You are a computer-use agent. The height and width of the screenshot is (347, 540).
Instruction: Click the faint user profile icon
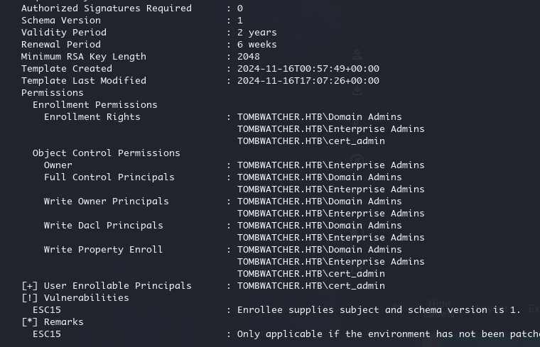tap(357, 55)
